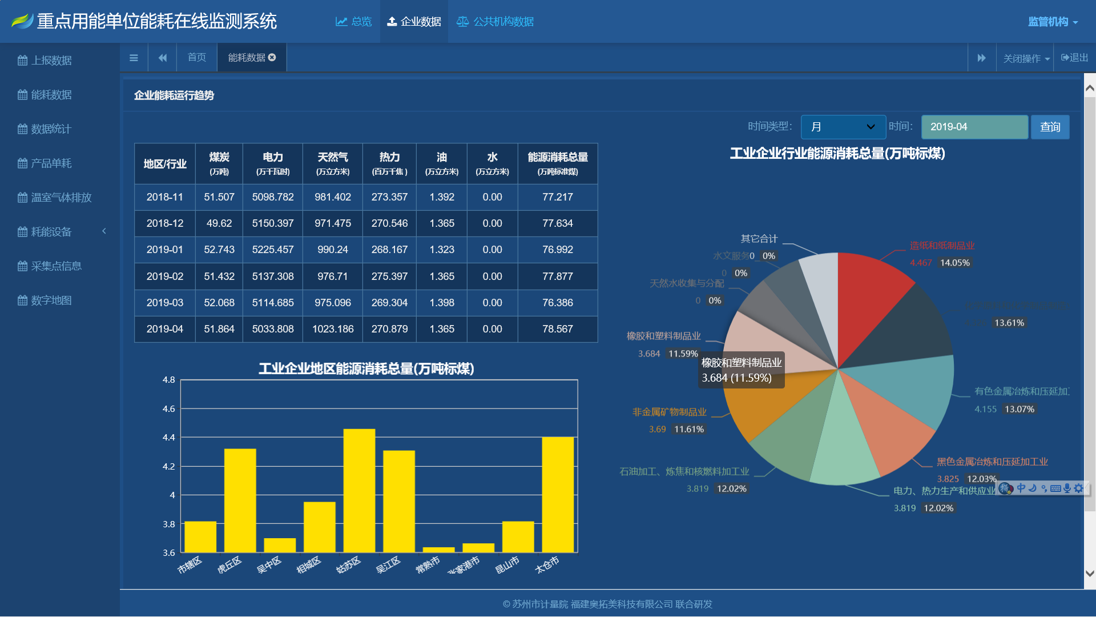Viewport: 1096px width, 617px height.
Task: Open the 公共机构数据 top tab
Action: tap(495, 22)
